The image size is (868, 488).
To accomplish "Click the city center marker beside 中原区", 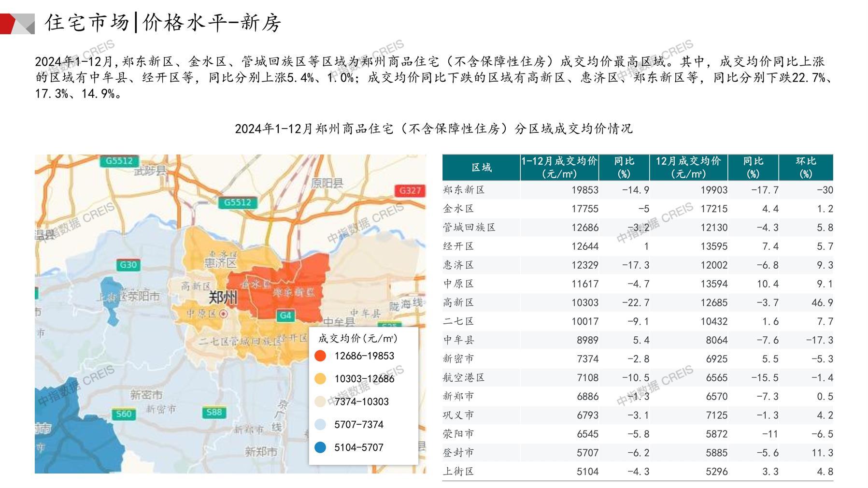I will [x=224, y=314].
